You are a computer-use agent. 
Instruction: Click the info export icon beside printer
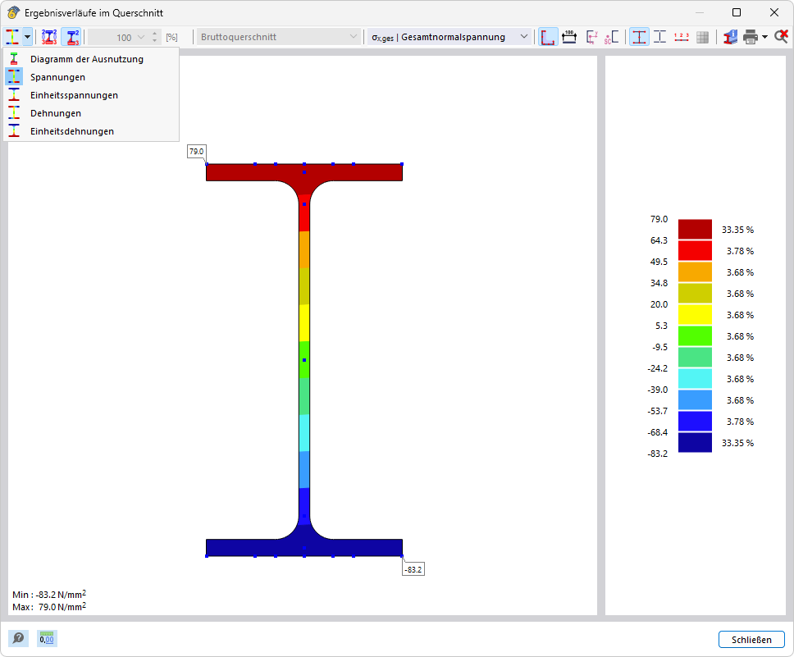tap(729, 37)
